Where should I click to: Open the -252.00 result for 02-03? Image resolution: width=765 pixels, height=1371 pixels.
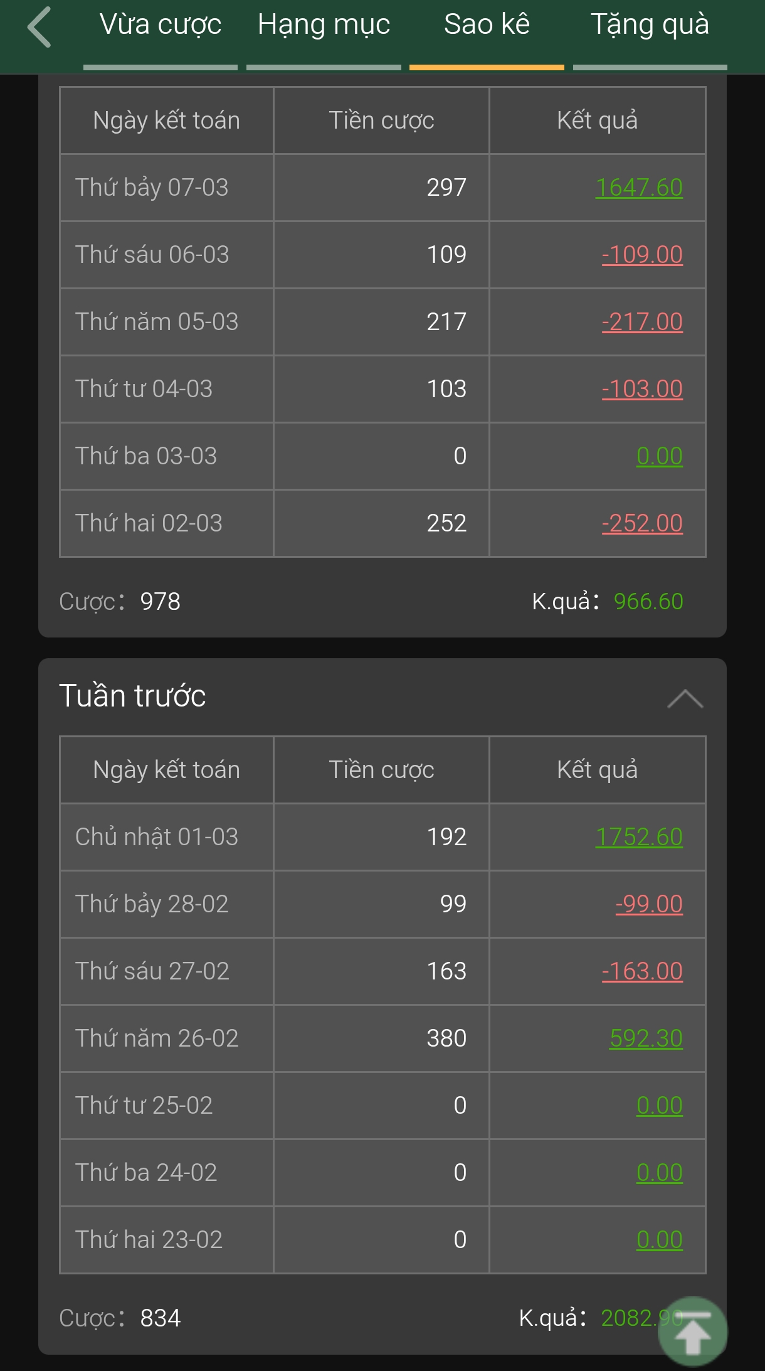(642, 523)
